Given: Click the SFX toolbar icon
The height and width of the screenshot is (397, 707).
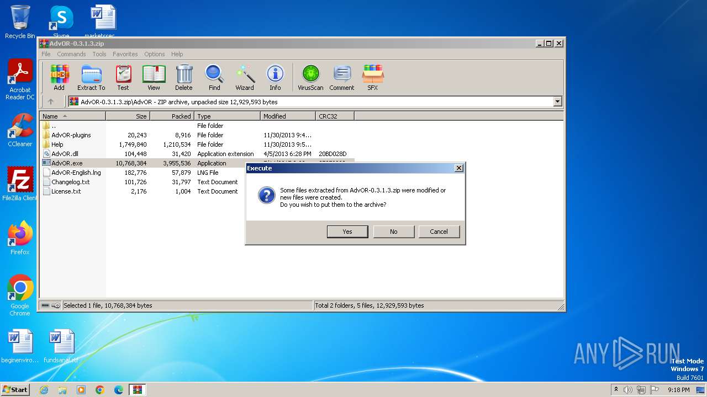Looking at the screenshot, I should (x=373, y=77).
